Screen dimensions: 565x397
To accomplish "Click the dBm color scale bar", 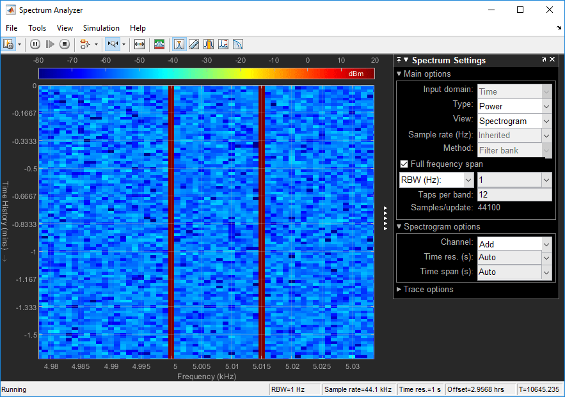I will pyautogui.click(x=206, y=74).
